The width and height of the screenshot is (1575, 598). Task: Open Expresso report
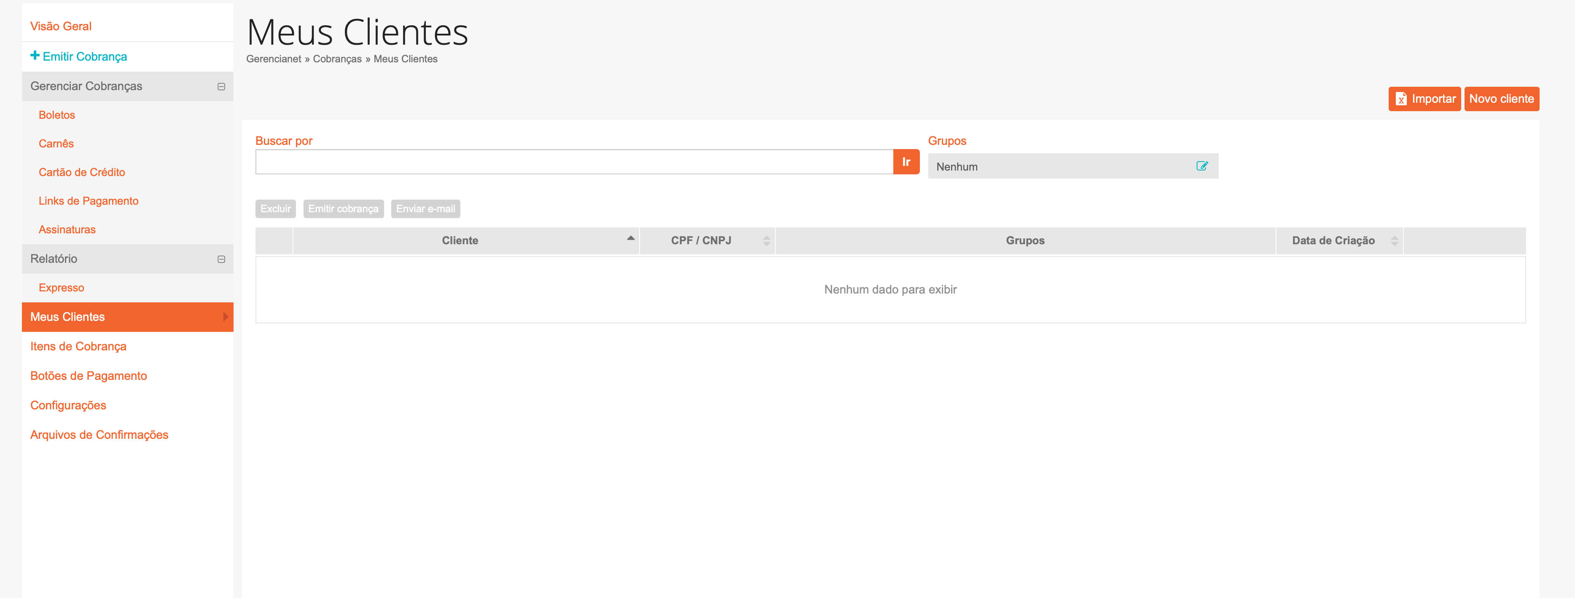61,288
